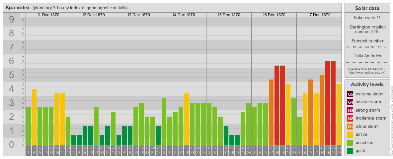The width and height of the screenshot is (393, 159).
Task: Click the yellow 14 Dec 12-15h bar
Action: click(187, 119)
